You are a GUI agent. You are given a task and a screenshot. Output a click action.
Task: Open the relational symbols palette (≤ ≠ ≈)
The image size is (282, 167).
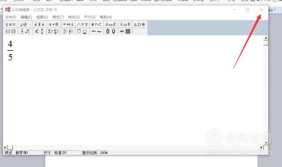click(10, 24)
